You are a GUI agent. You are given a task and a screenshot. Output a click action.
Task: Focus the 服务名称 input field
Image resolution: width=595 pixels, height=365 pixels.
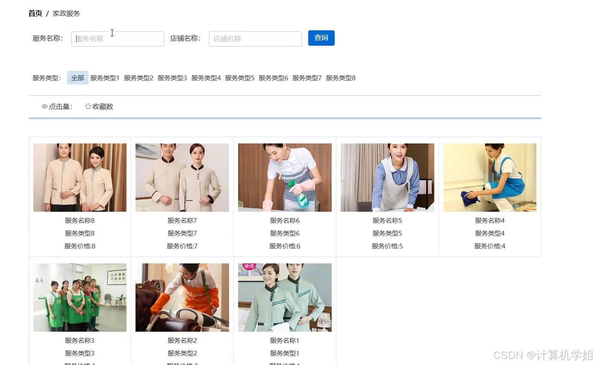click(x=118, y=39)
